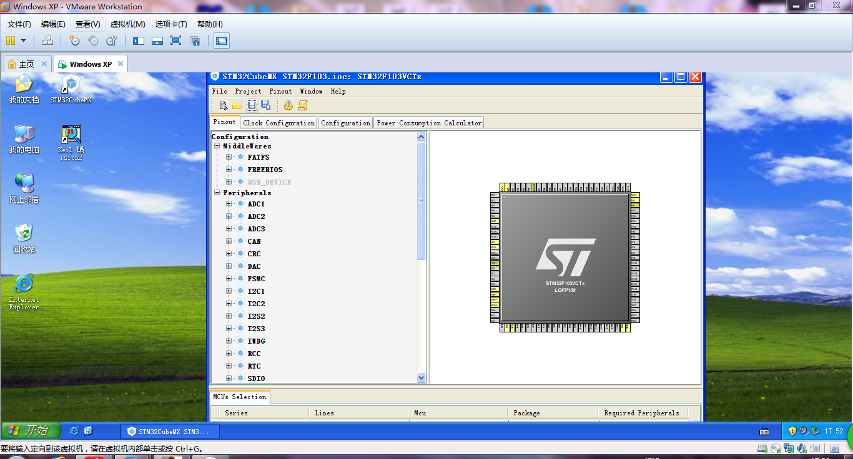Image resolution: width=853 pixels, height=459 pixels.
Task: Open the Pinout menu in STM32CubeMX
Action: click(281, 91)
